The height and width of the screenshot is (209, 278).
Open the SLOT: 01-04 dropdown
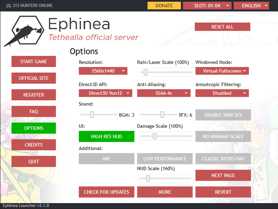point(207,6)
